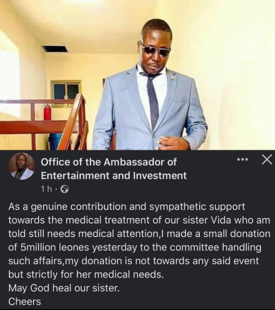Click the 'Entertainment and Investment' name line
Screen dimensions: 275x310
[x=113, y=175]
